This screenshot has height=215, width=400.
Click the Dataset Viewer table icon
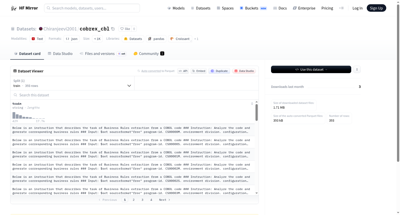pos(15,71)
